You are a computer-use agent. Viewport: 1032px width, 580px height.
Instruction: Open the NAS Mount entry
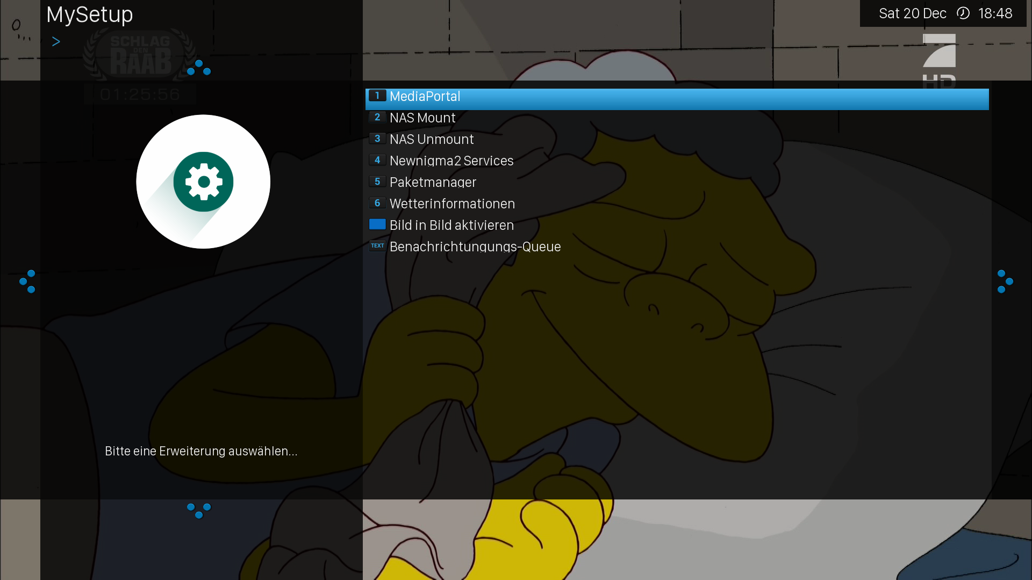(x=422, y=118)
